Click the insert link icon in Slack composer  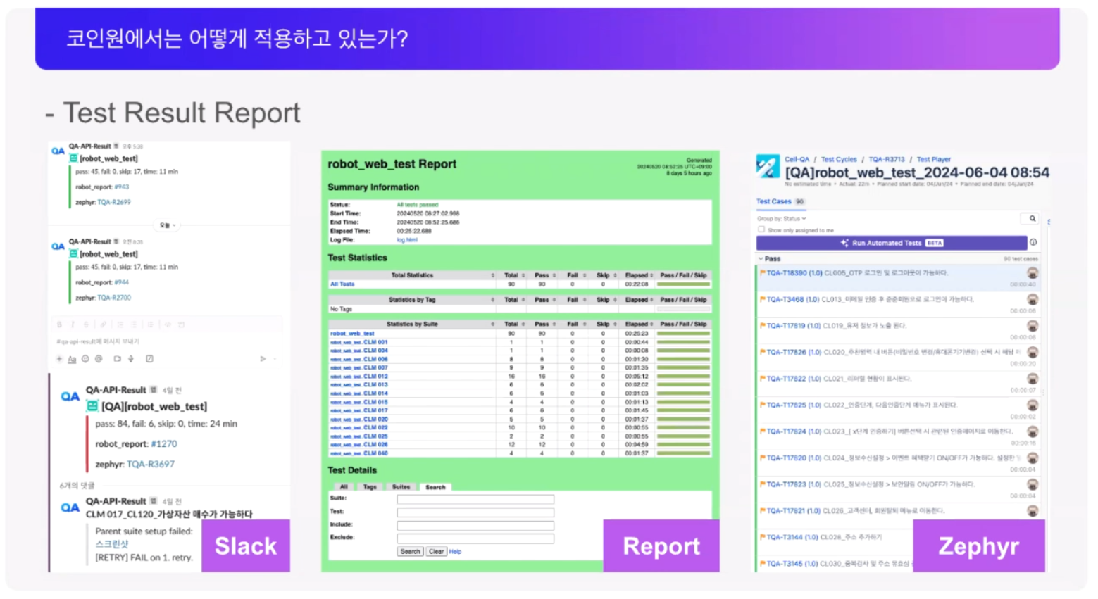point(103,324)
